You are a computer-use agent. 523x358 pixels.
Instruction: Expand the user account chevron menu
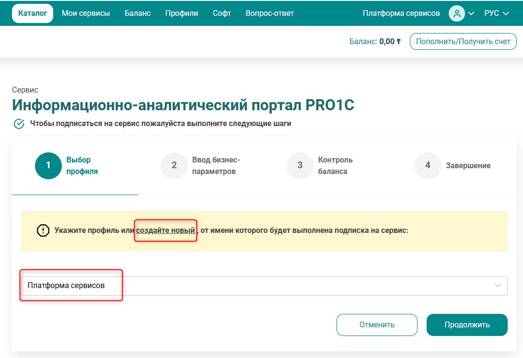(471, 13)
